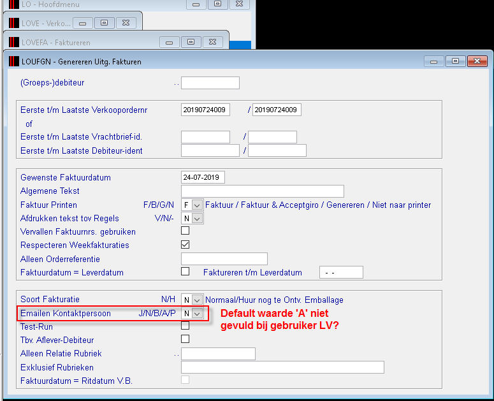The height and width of the screenshot is (401, 494).
Task: Click the Respecteren Weekfakturaties label
Action: point(75,245)
